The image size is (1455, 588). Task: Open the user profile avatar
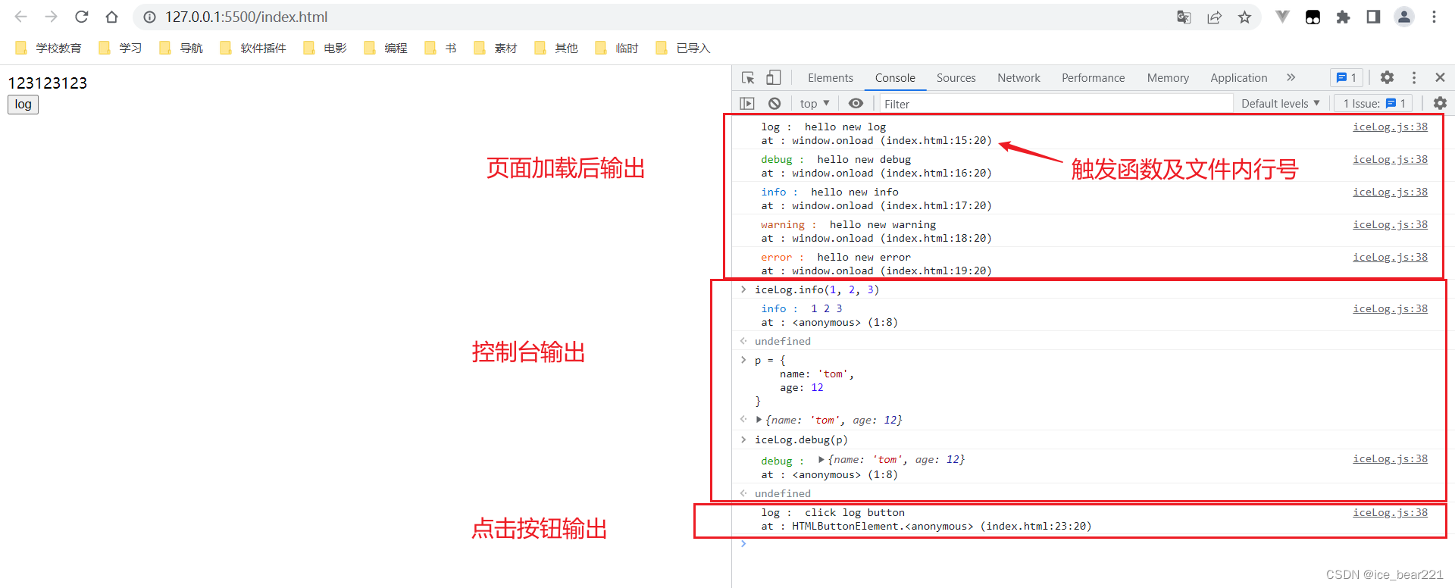pyautogui.click(x=1403, y=17)
